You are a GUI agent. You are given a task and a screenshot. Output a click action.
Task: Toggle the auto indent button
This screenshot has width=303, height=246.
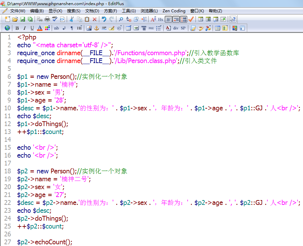pos(176,19)
